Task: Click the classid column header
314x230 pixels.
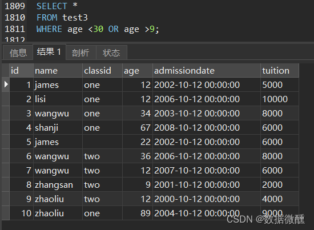Action: click(x=102, y=71)
